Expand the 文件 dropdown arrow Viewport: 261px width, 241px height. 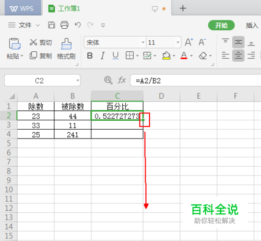38,26
